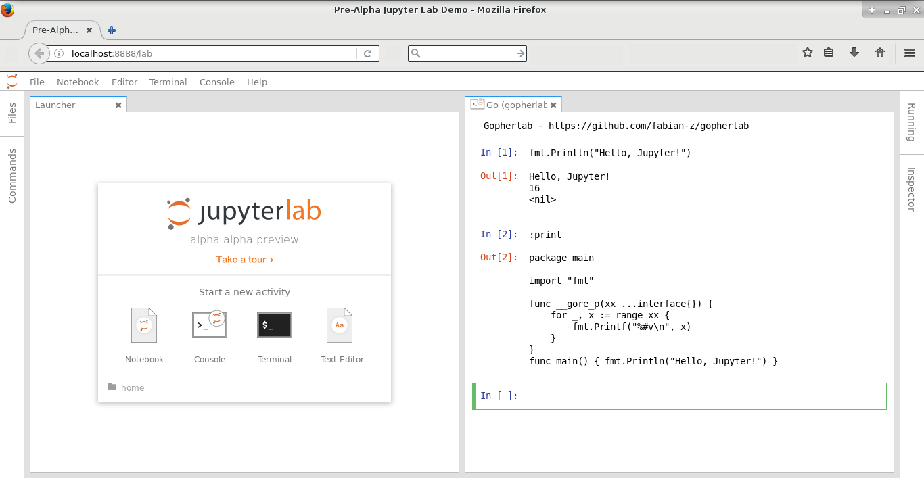The width and height of the screenshot is (924, 478).
Task: Click the search magnifier icon
Action: [x=416, y=53]
